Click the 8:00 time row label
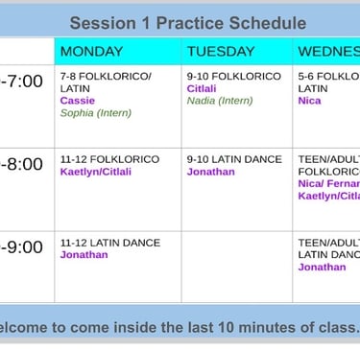 pyautogui.click(x=21, y=164)
